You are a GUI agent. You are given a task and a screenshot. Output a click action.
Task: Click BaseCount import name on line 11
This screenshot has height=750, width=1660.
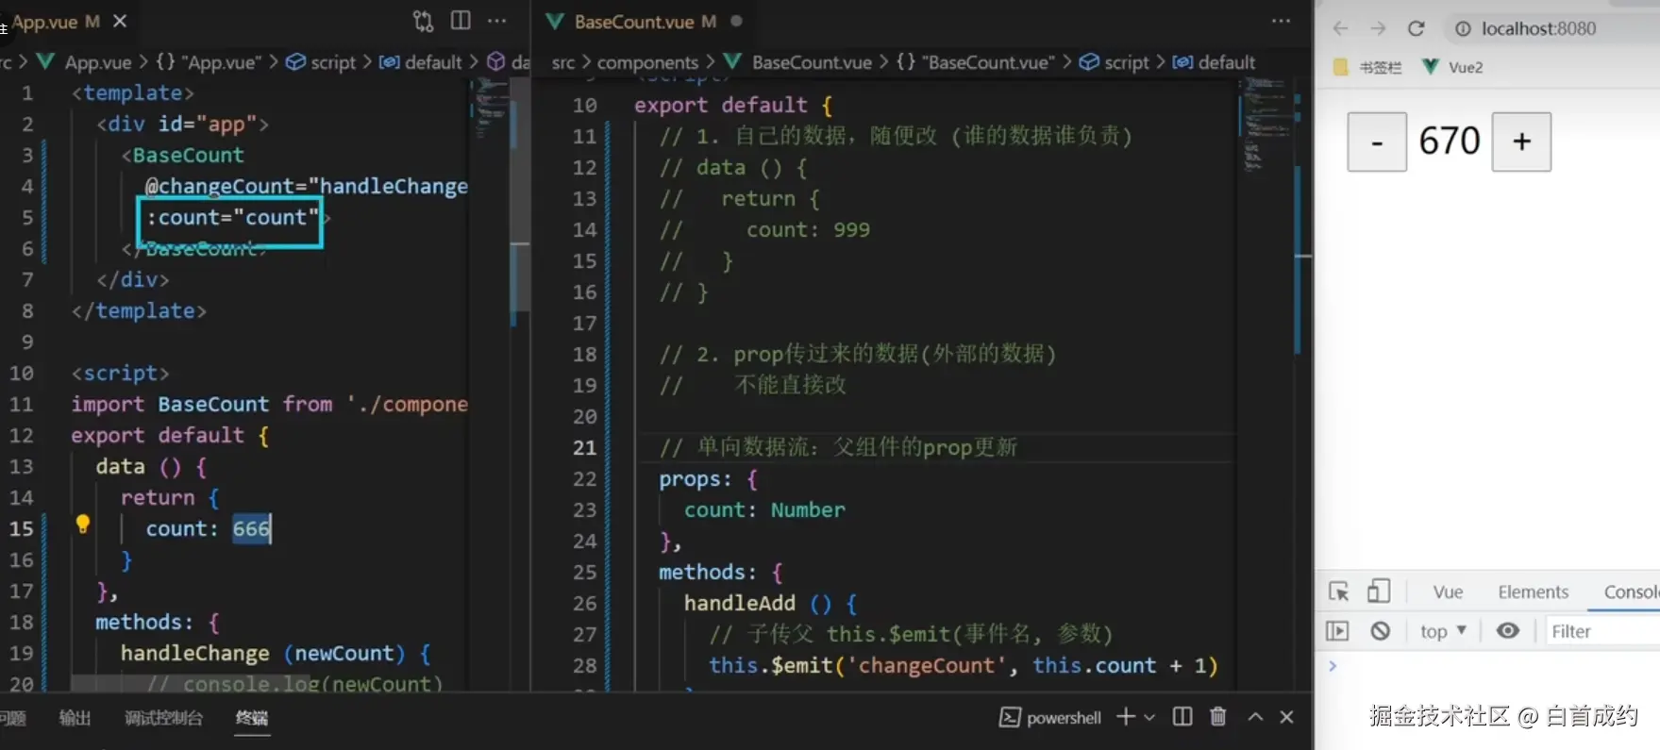click(213, 404)
